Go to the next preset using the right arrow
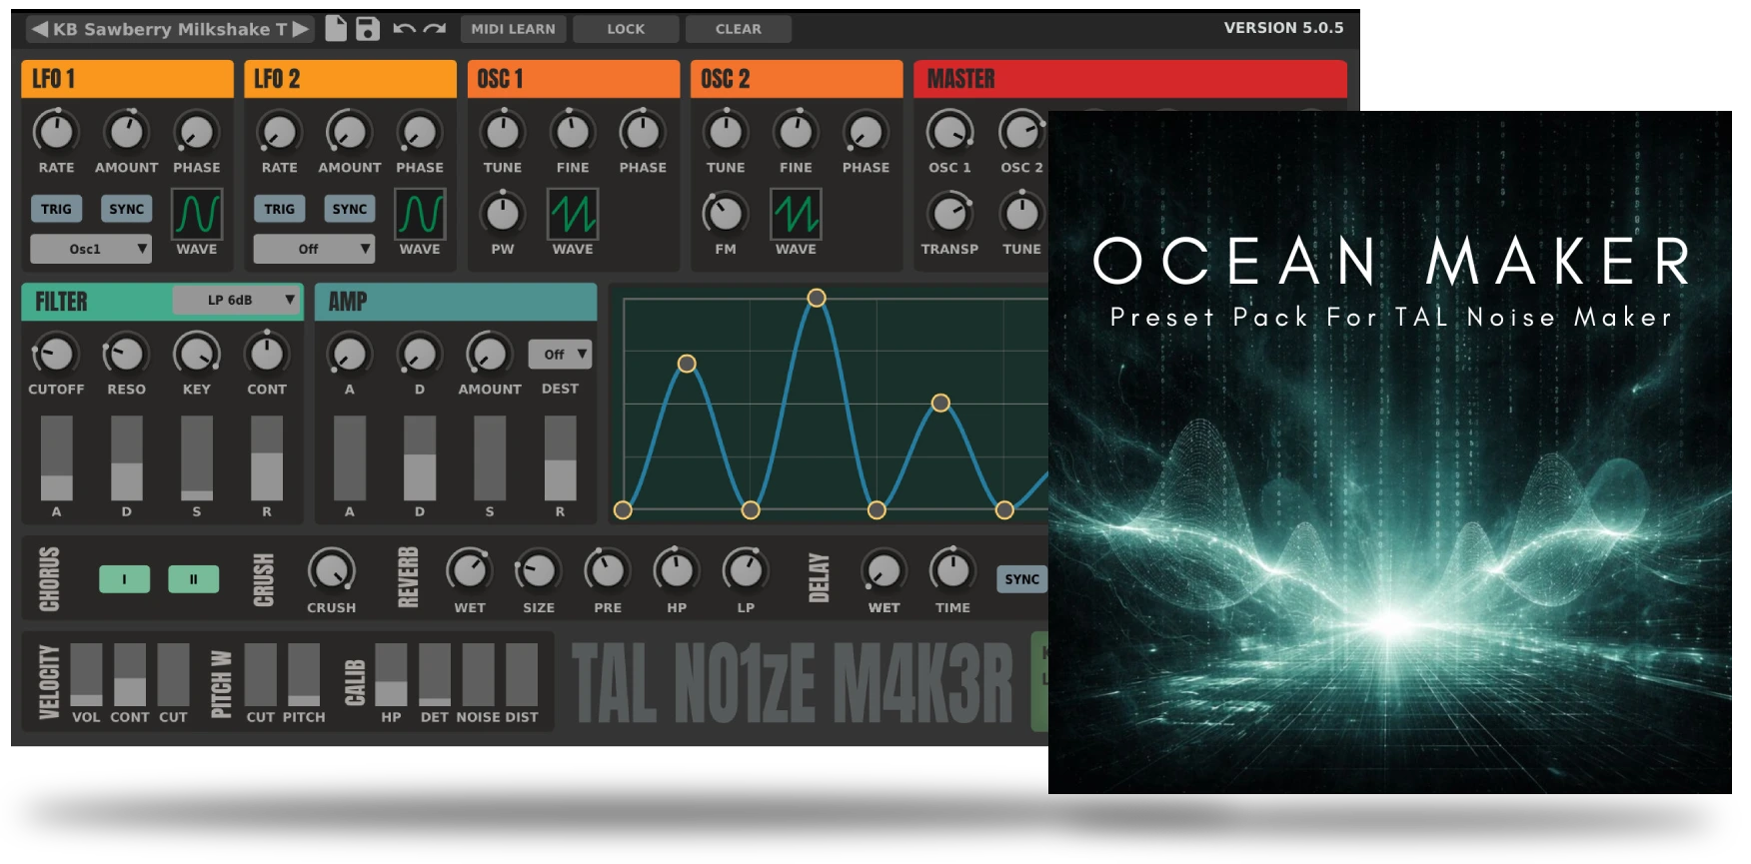Viewport: 1751px width, 864px height. [301, 29]
